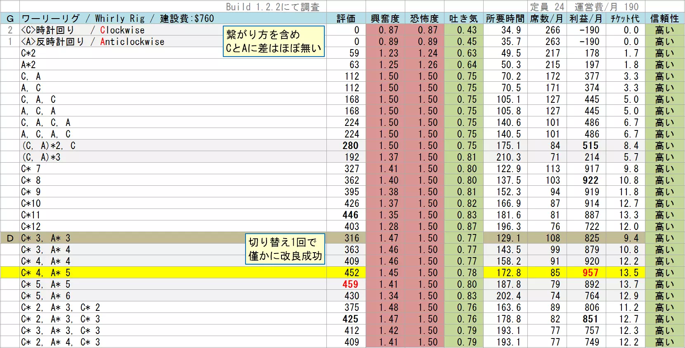Click the 席数/月 column header
This screenshot has width=685, height=348.
click(x=546, y=19)
